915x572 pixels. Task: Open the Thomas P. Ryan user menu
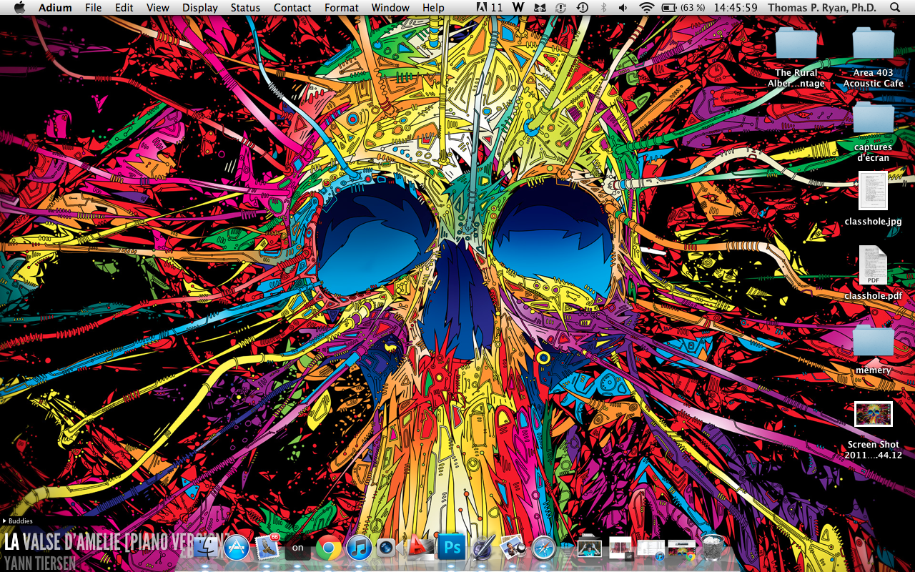tap(823, 8)
